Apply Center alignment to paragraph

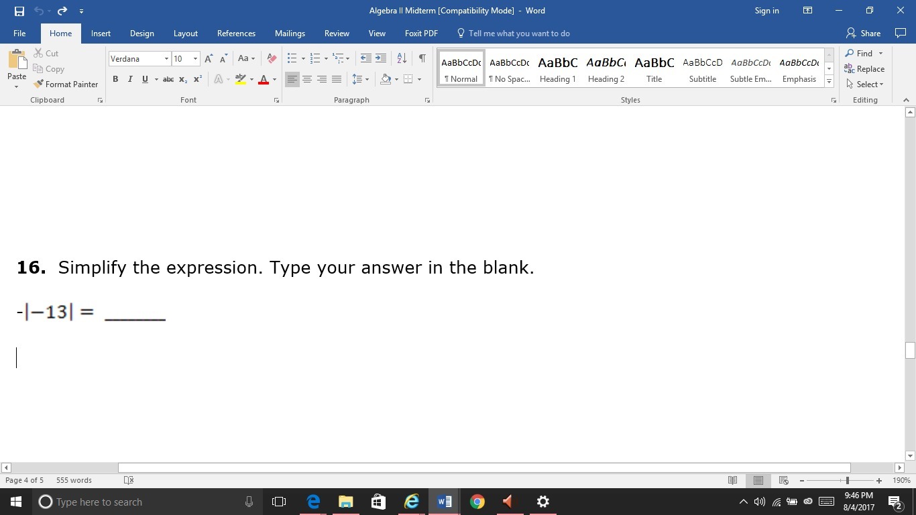(x=307, y=79)
